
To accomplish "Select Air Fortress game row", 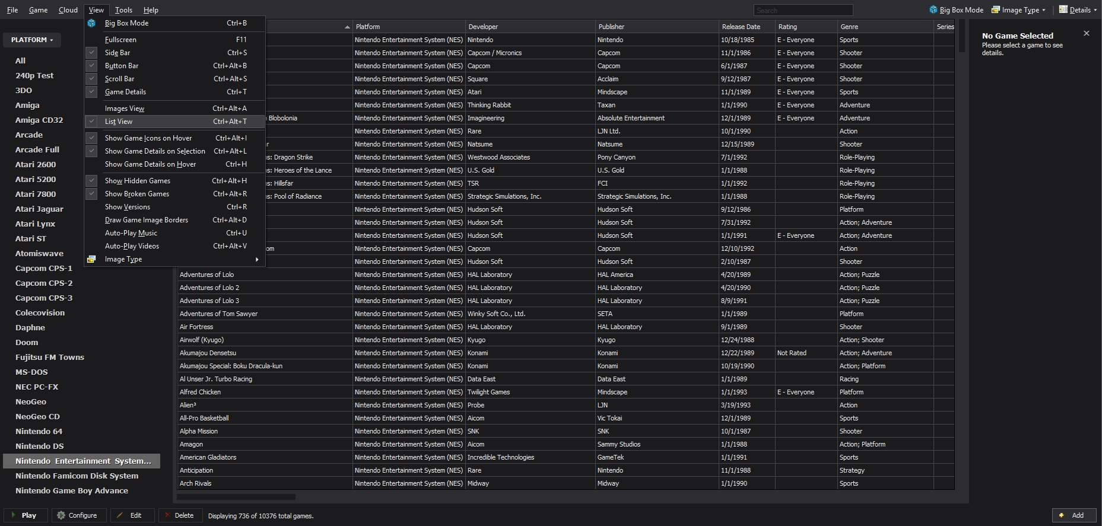I will click(566, 327).
